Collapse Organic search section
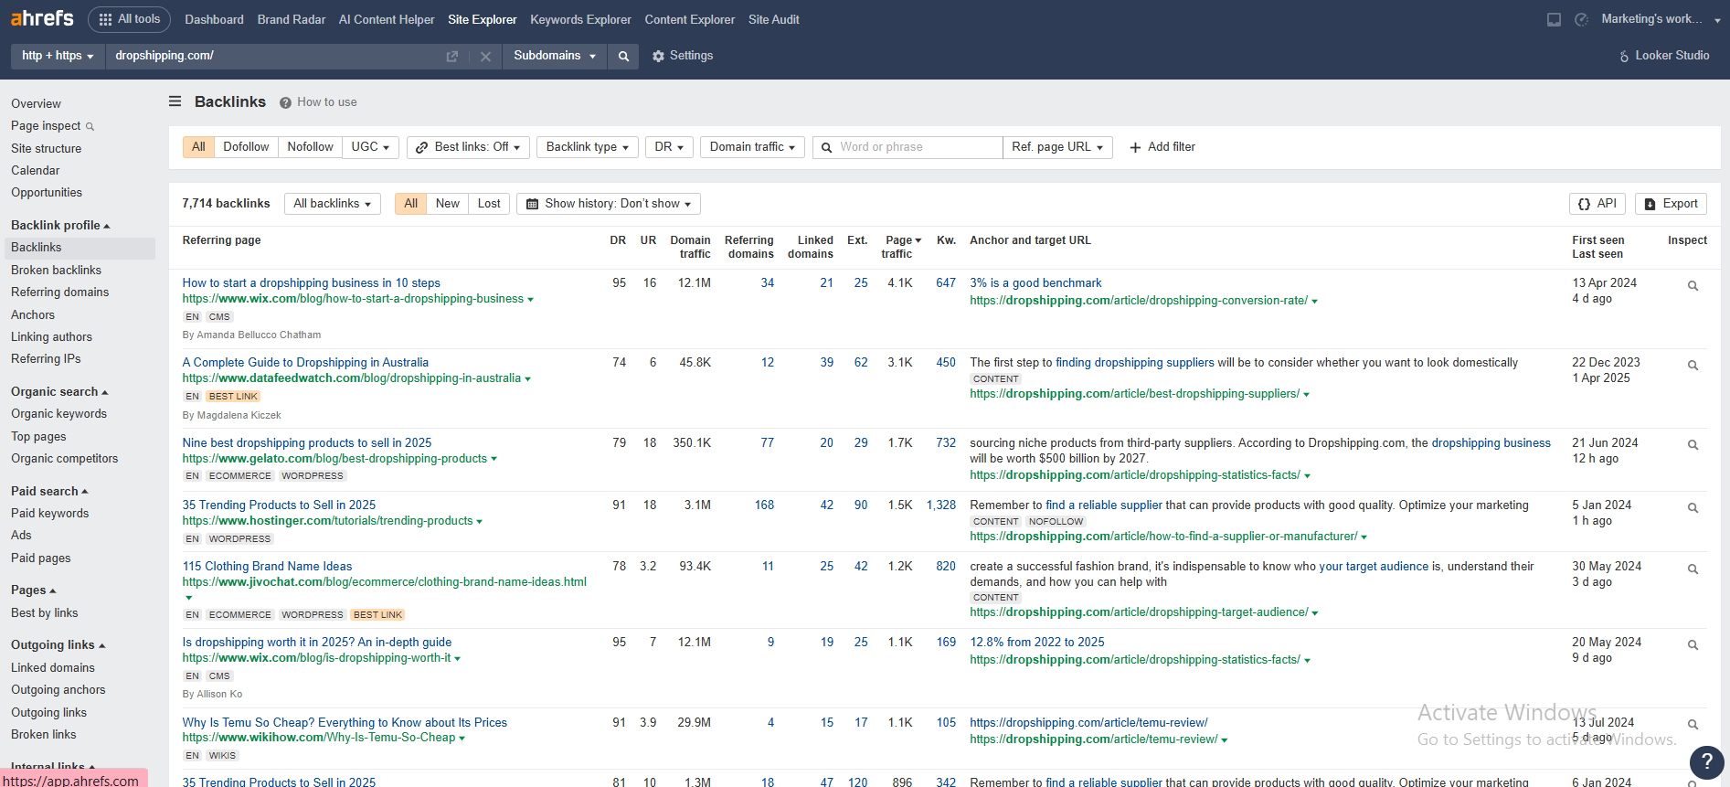Screen dimensions: 1730x787 (59, 392)
